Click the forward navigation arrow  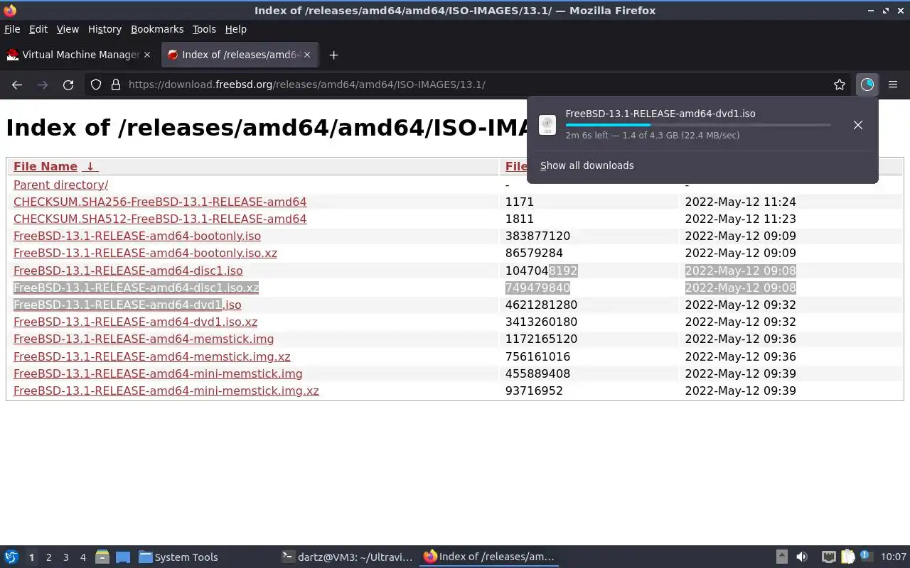click(43, 84)
